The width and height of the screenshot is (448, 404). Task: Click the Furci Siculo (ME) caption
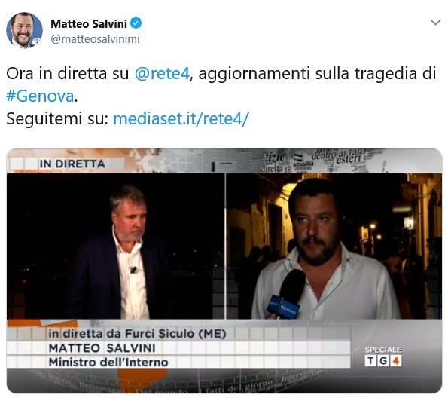click(x=137, y=334)
